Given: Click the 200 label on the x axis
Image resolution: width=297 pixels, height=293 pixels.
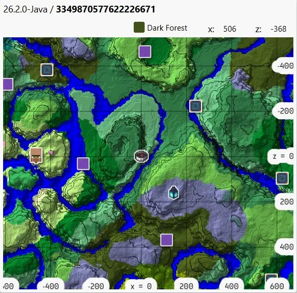Looking at the screenshot, I should [x=186, y=286].
